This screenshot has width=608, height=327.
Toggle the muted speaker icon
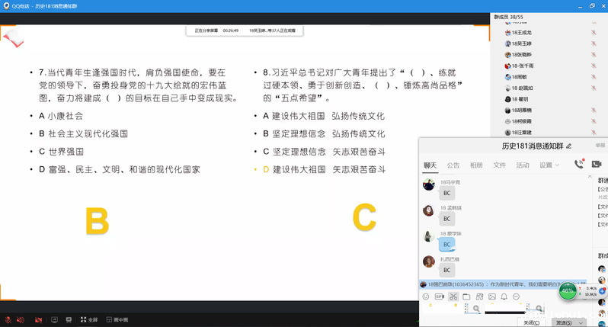click(x=21, y=319)
